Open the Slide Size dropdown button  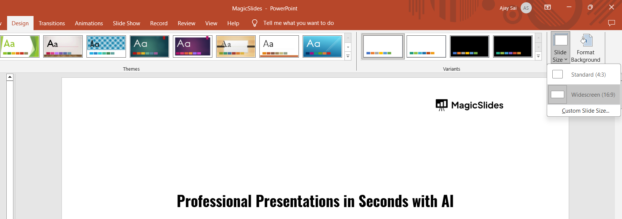point(560,48)
